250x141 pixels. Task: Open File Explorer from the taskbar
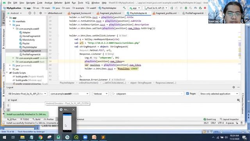click(22, 137)
